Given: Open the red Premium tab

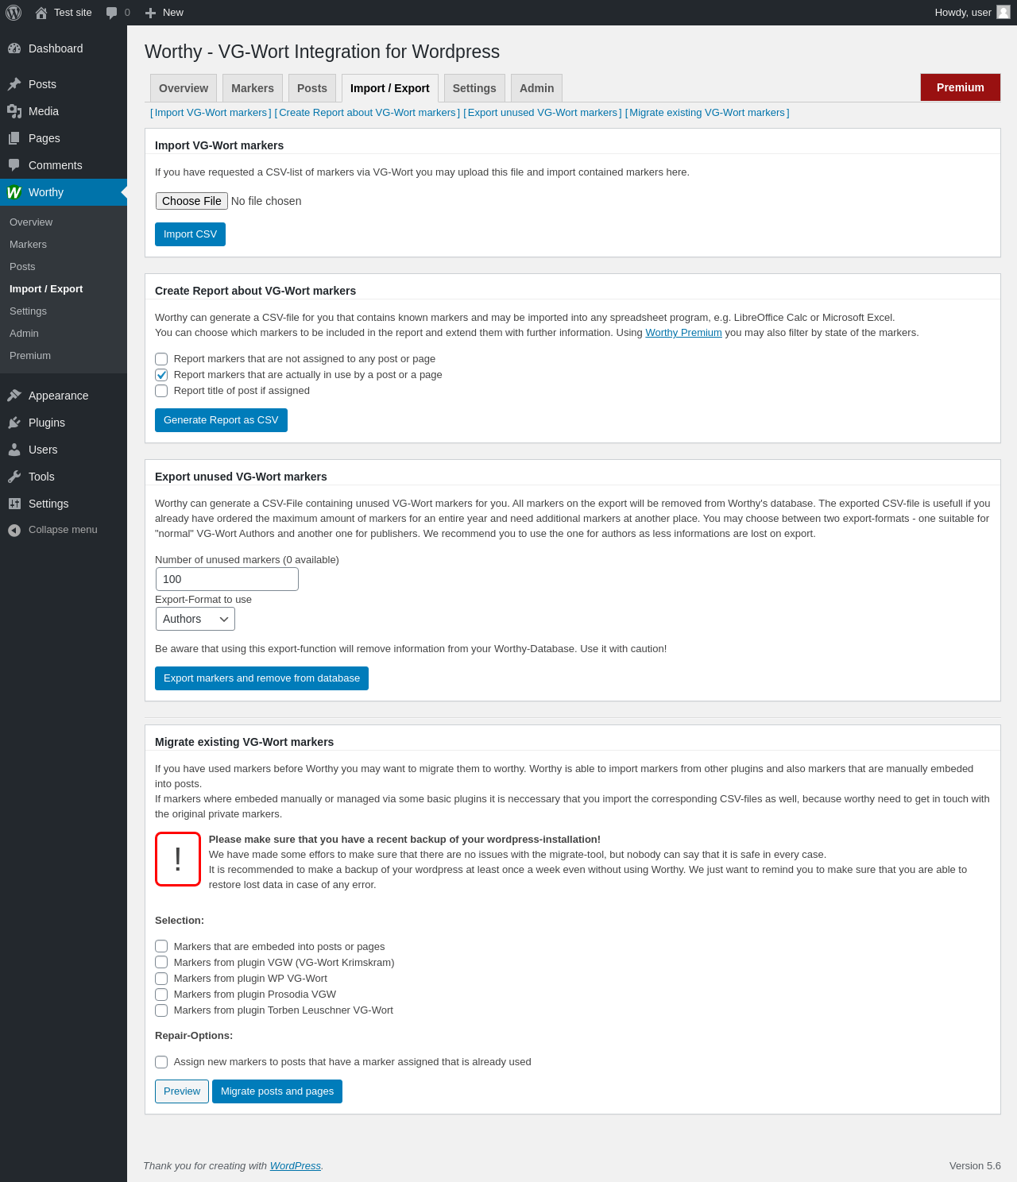Looking at the screenshot, I should tap(961, 87).
